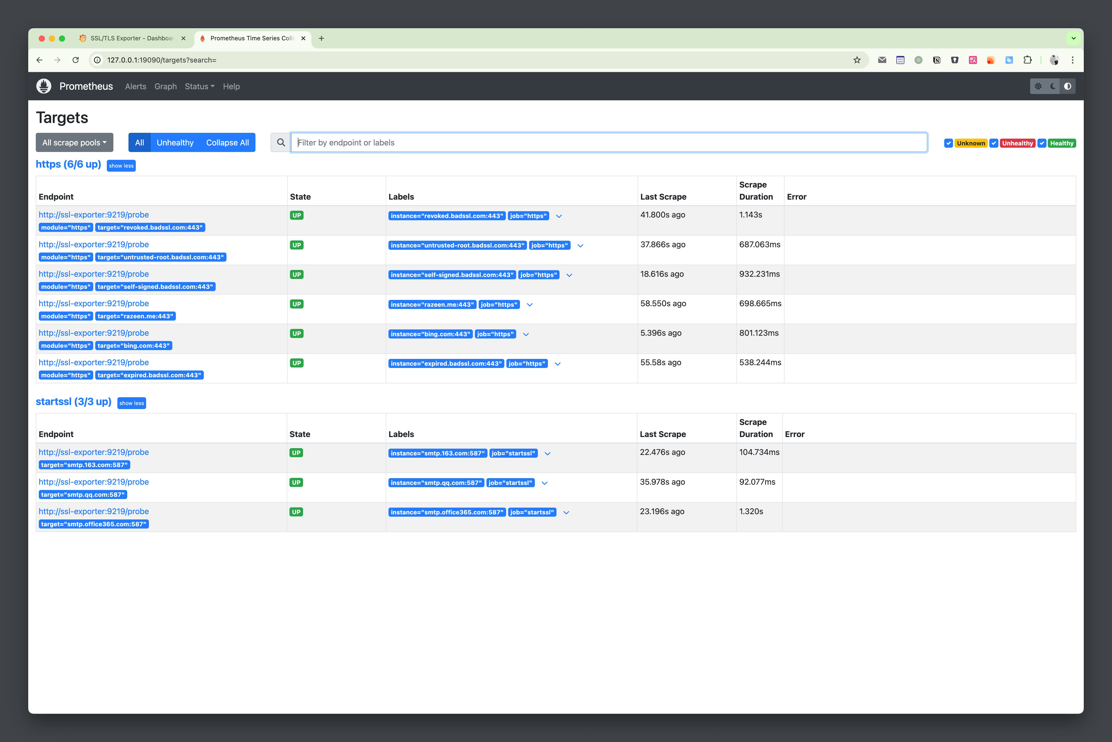Open the Notion extension icon
The image size is (1112, 742).
(x=936, y=60)
